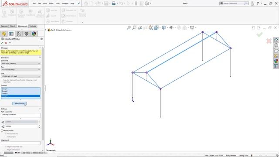The width and height of the screenshot is (279, 157).
Task: Open View Palette icon in task pane
Action: (x=276, y=56)
